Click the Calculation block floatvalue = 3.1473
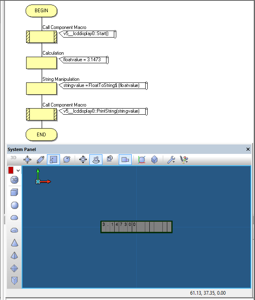 pyautogui.click(x=41, y=62)
